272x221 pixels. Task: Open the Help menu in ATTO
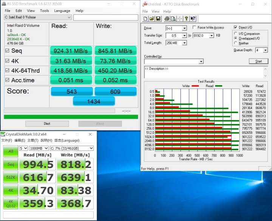(167, 11)
